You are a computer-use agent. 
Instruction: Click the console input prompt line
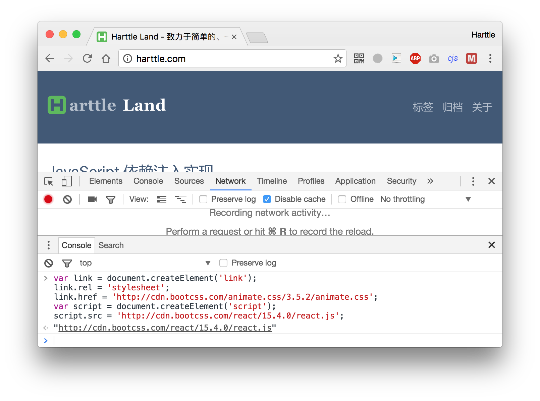pos(134,341)
